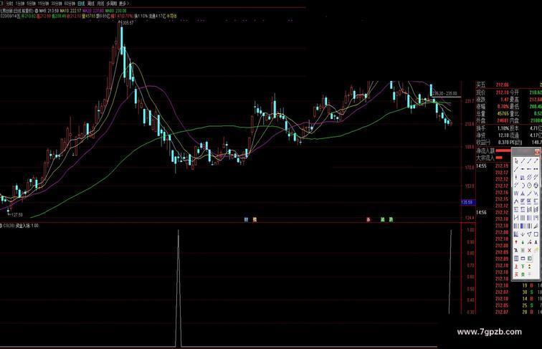Click the red 上 marker icon
The image size is (542, 349).
pyautogui.click(x=516, y=267)
